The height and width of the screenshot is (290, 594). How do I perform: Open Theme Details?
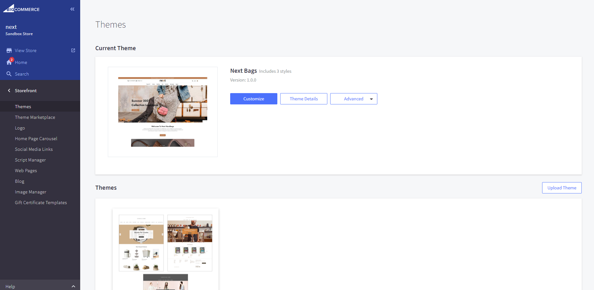click(x=303, y=99)
